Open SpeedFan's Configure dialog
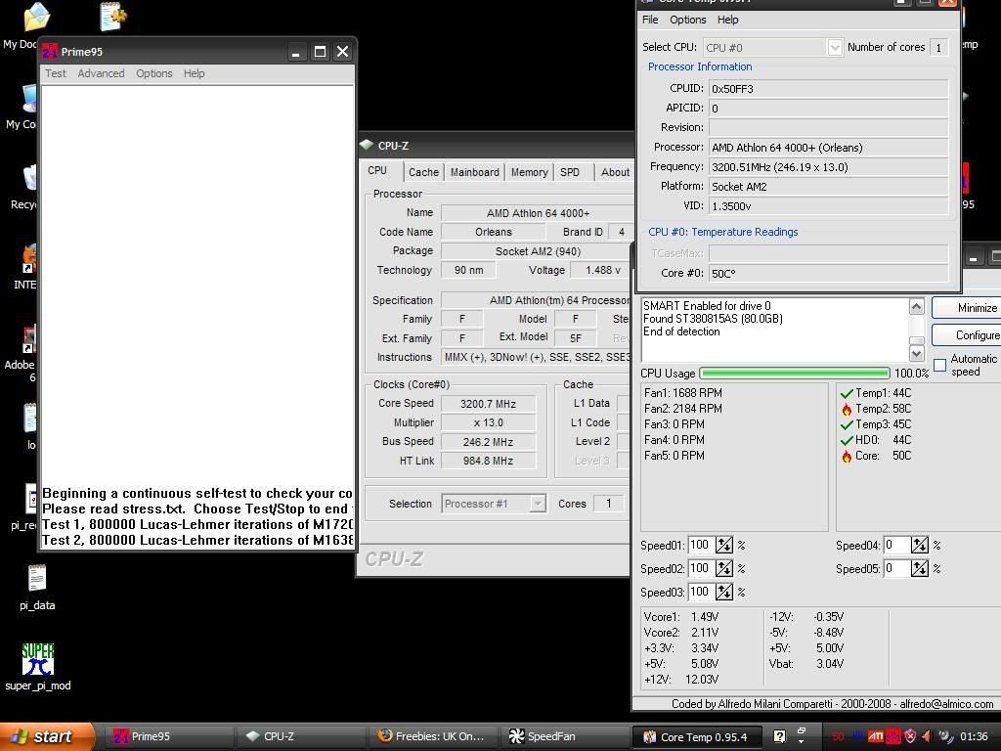 tap(967, 335)
